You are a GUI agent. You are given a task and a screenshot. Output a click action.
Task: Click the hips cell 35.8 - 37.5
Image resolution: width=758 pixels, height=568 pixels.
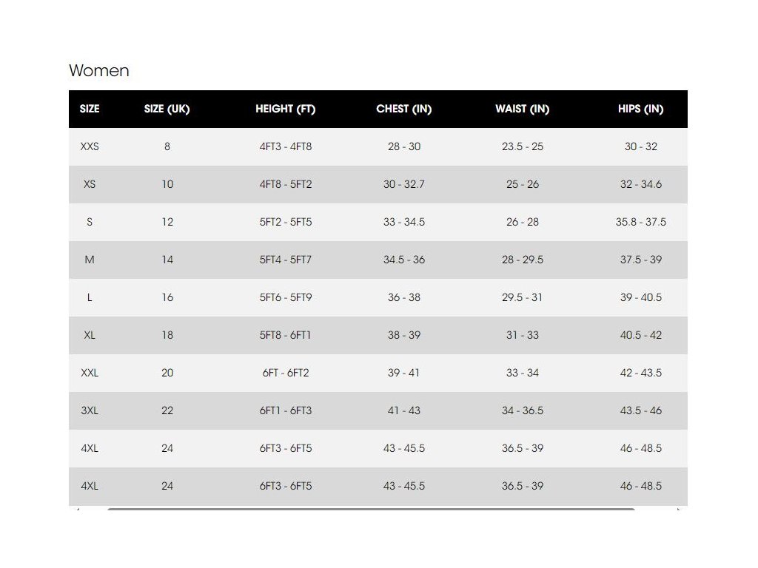[641, 222]
